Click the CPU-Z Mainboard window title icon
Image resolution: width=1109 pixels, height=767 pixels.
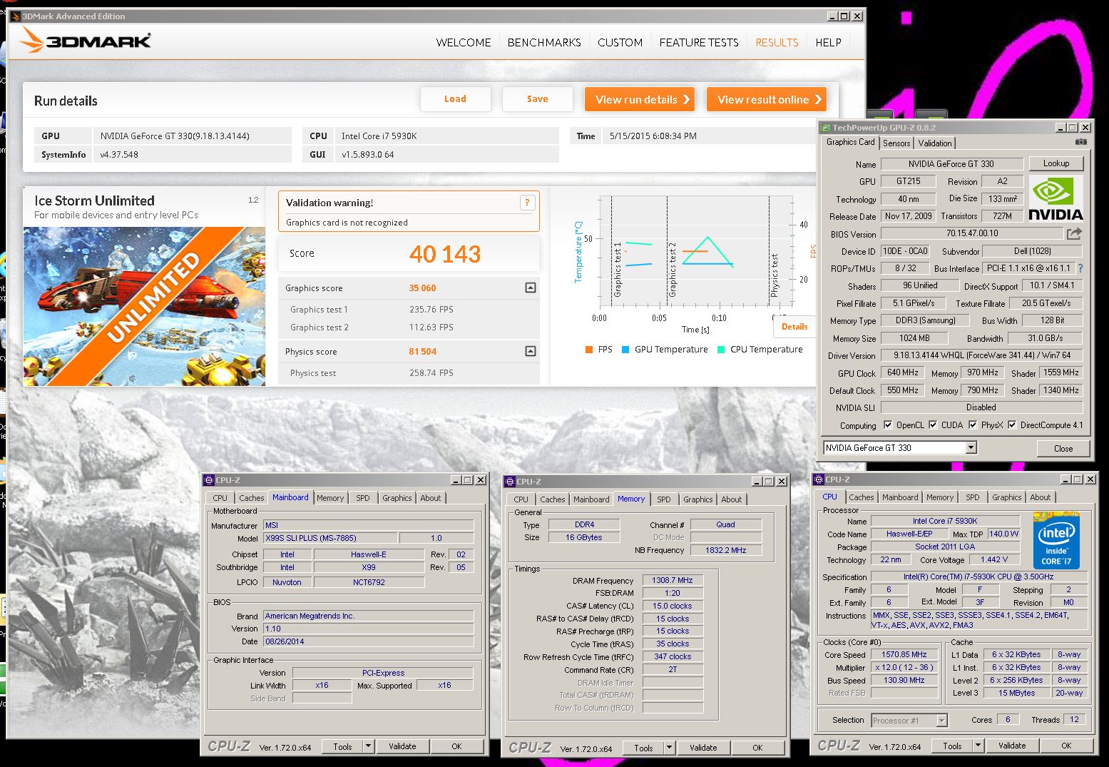click(x=209, y=480)
